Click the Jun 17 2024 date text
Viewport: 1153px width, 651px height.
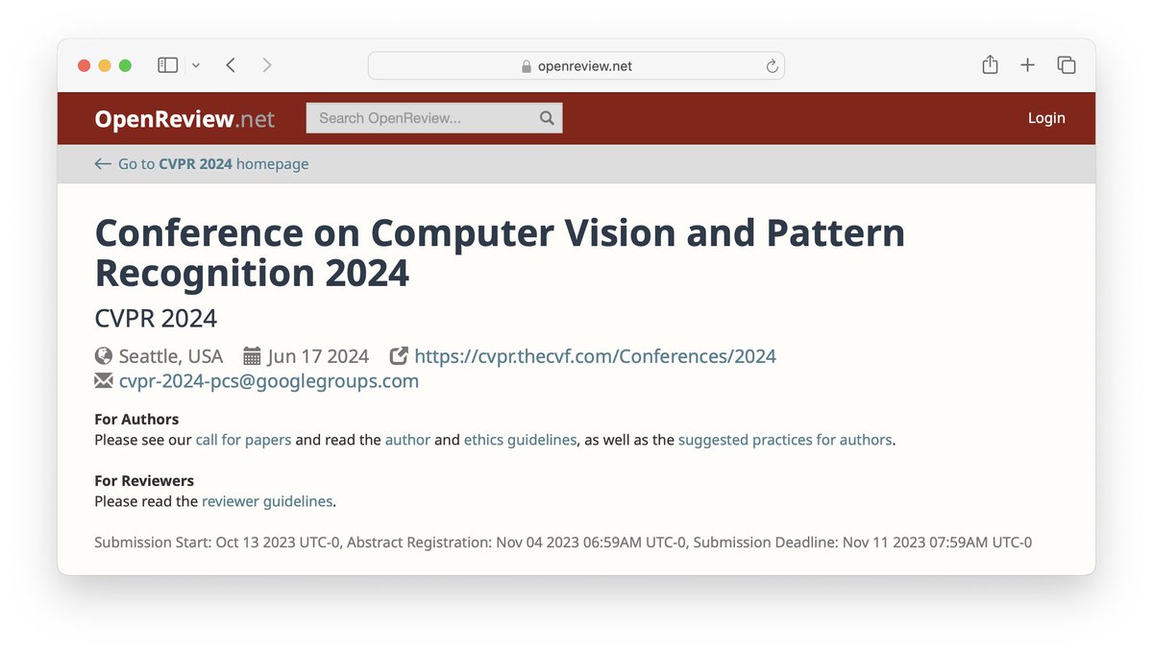[x=318, y=356]
